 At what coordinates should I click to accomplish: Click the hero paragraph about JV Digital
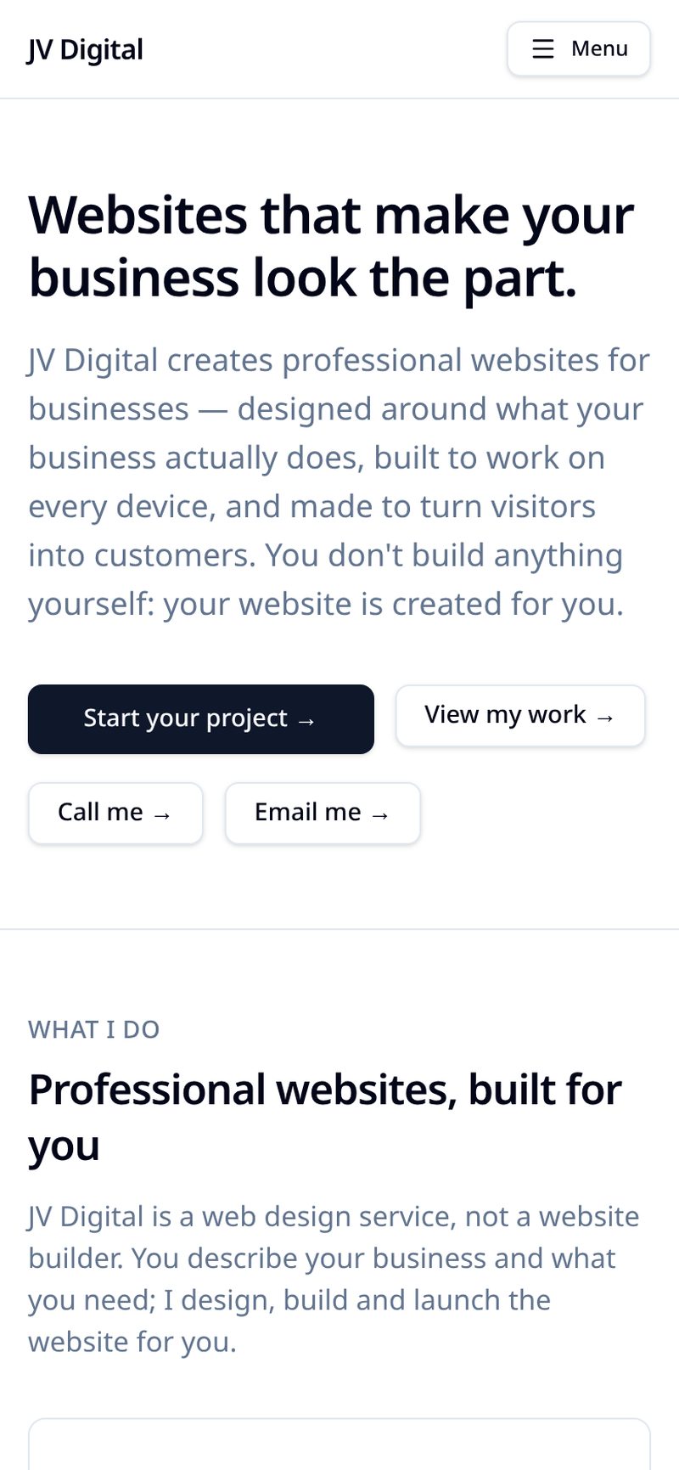pos(339,482)
